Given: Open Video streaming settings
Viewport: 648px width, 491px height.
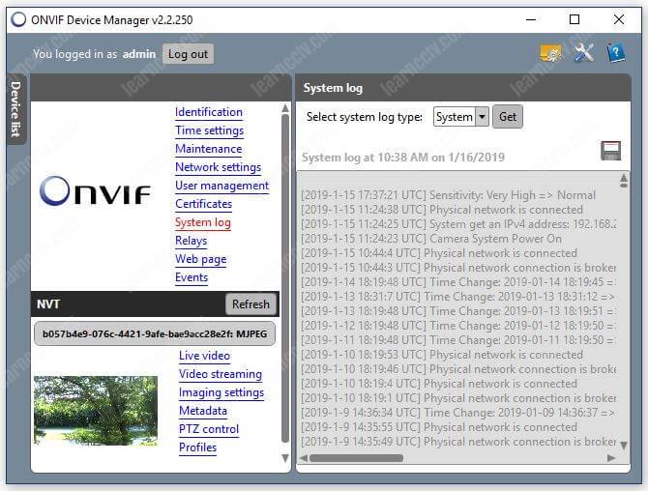Looking at the screenshot, I should [221, 374].
